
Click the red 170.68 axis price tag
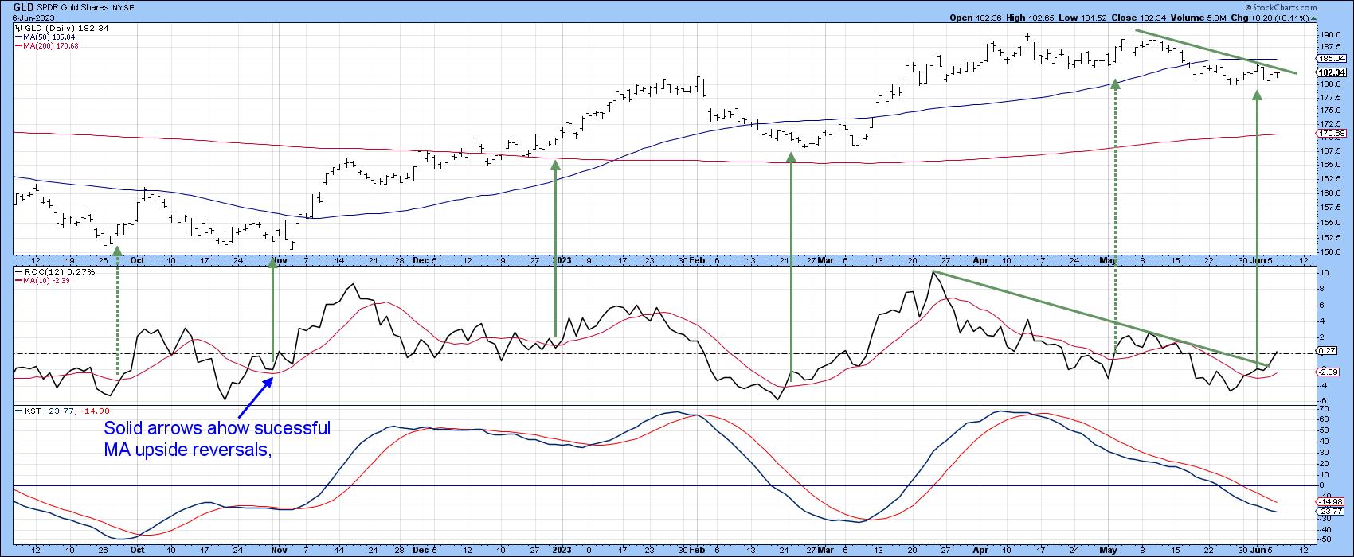click(x=1332, y=134)
